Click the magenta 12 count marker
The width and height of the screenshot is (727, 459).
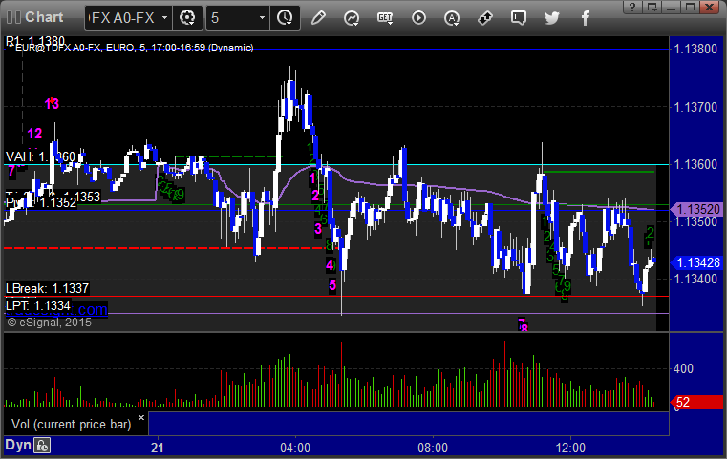pos(34,134)
